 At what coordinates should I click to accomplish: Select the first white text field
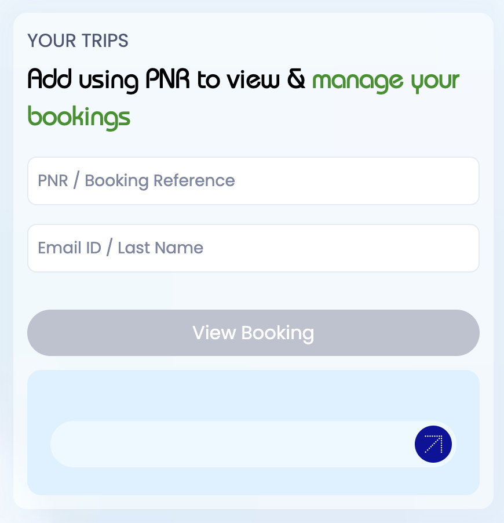(x=253, y=181)
